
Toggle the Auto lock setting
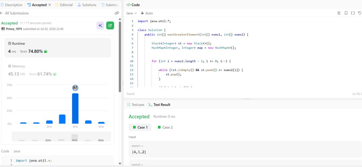point(147,13)
